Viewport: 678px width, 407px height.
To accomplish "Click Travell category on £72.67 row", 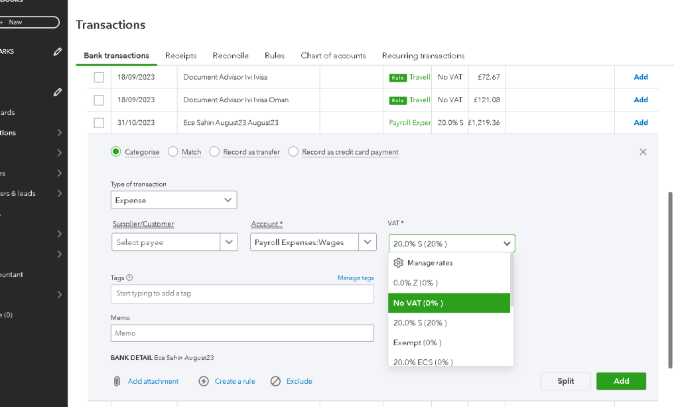I will click(419, 77).
